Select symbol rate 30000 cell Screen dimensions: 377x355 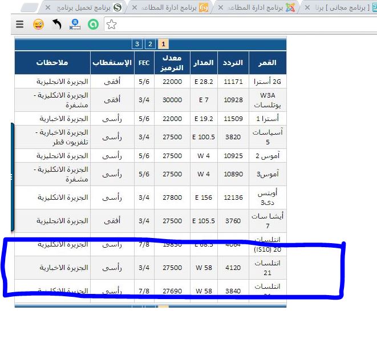pyautogui.click(x=172, y=100)
